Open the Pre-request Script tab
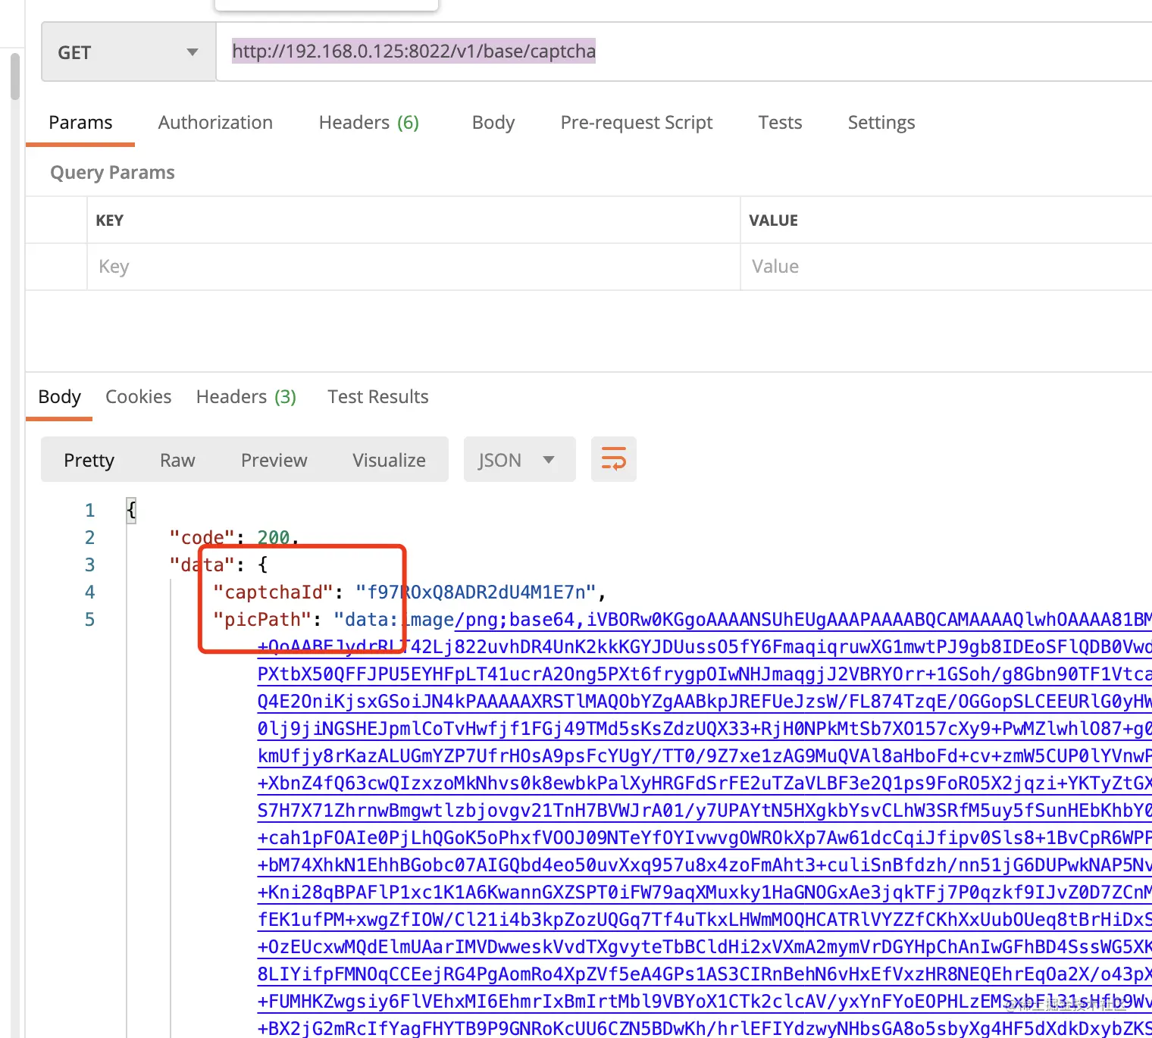 (637, 123)
